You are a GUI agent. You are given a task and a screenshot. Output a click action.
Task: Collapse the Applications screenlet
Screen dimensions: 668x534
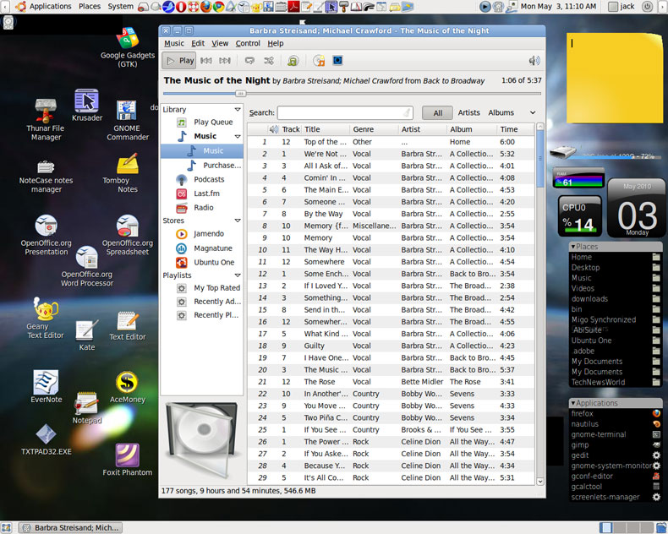(x=573, y=403)
